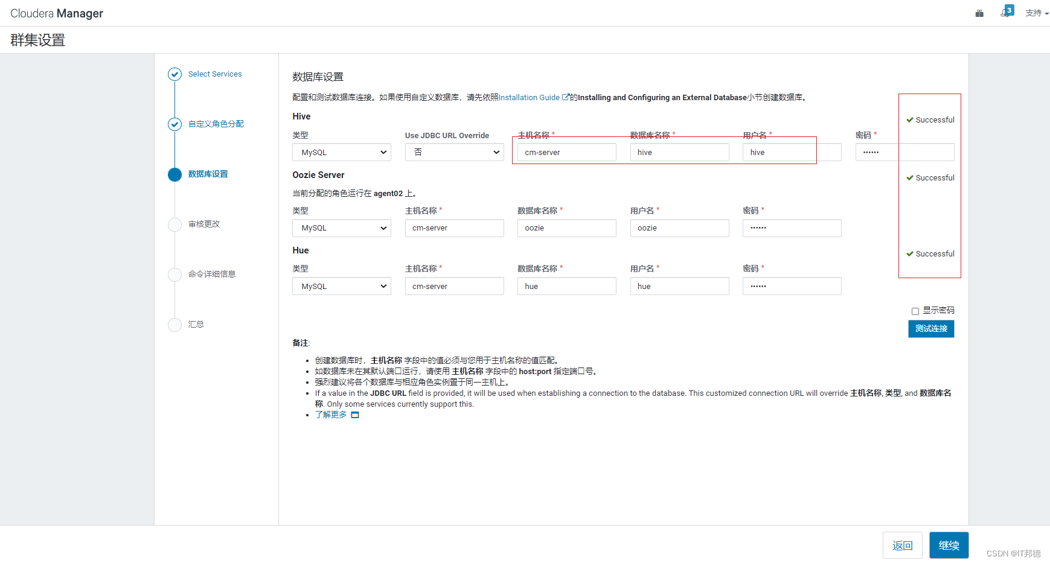Image resolution: width=1050 pixels, height=563 pixels.
Task: Select the 命令详细信息 step label
Action: (x=212, y=275)
